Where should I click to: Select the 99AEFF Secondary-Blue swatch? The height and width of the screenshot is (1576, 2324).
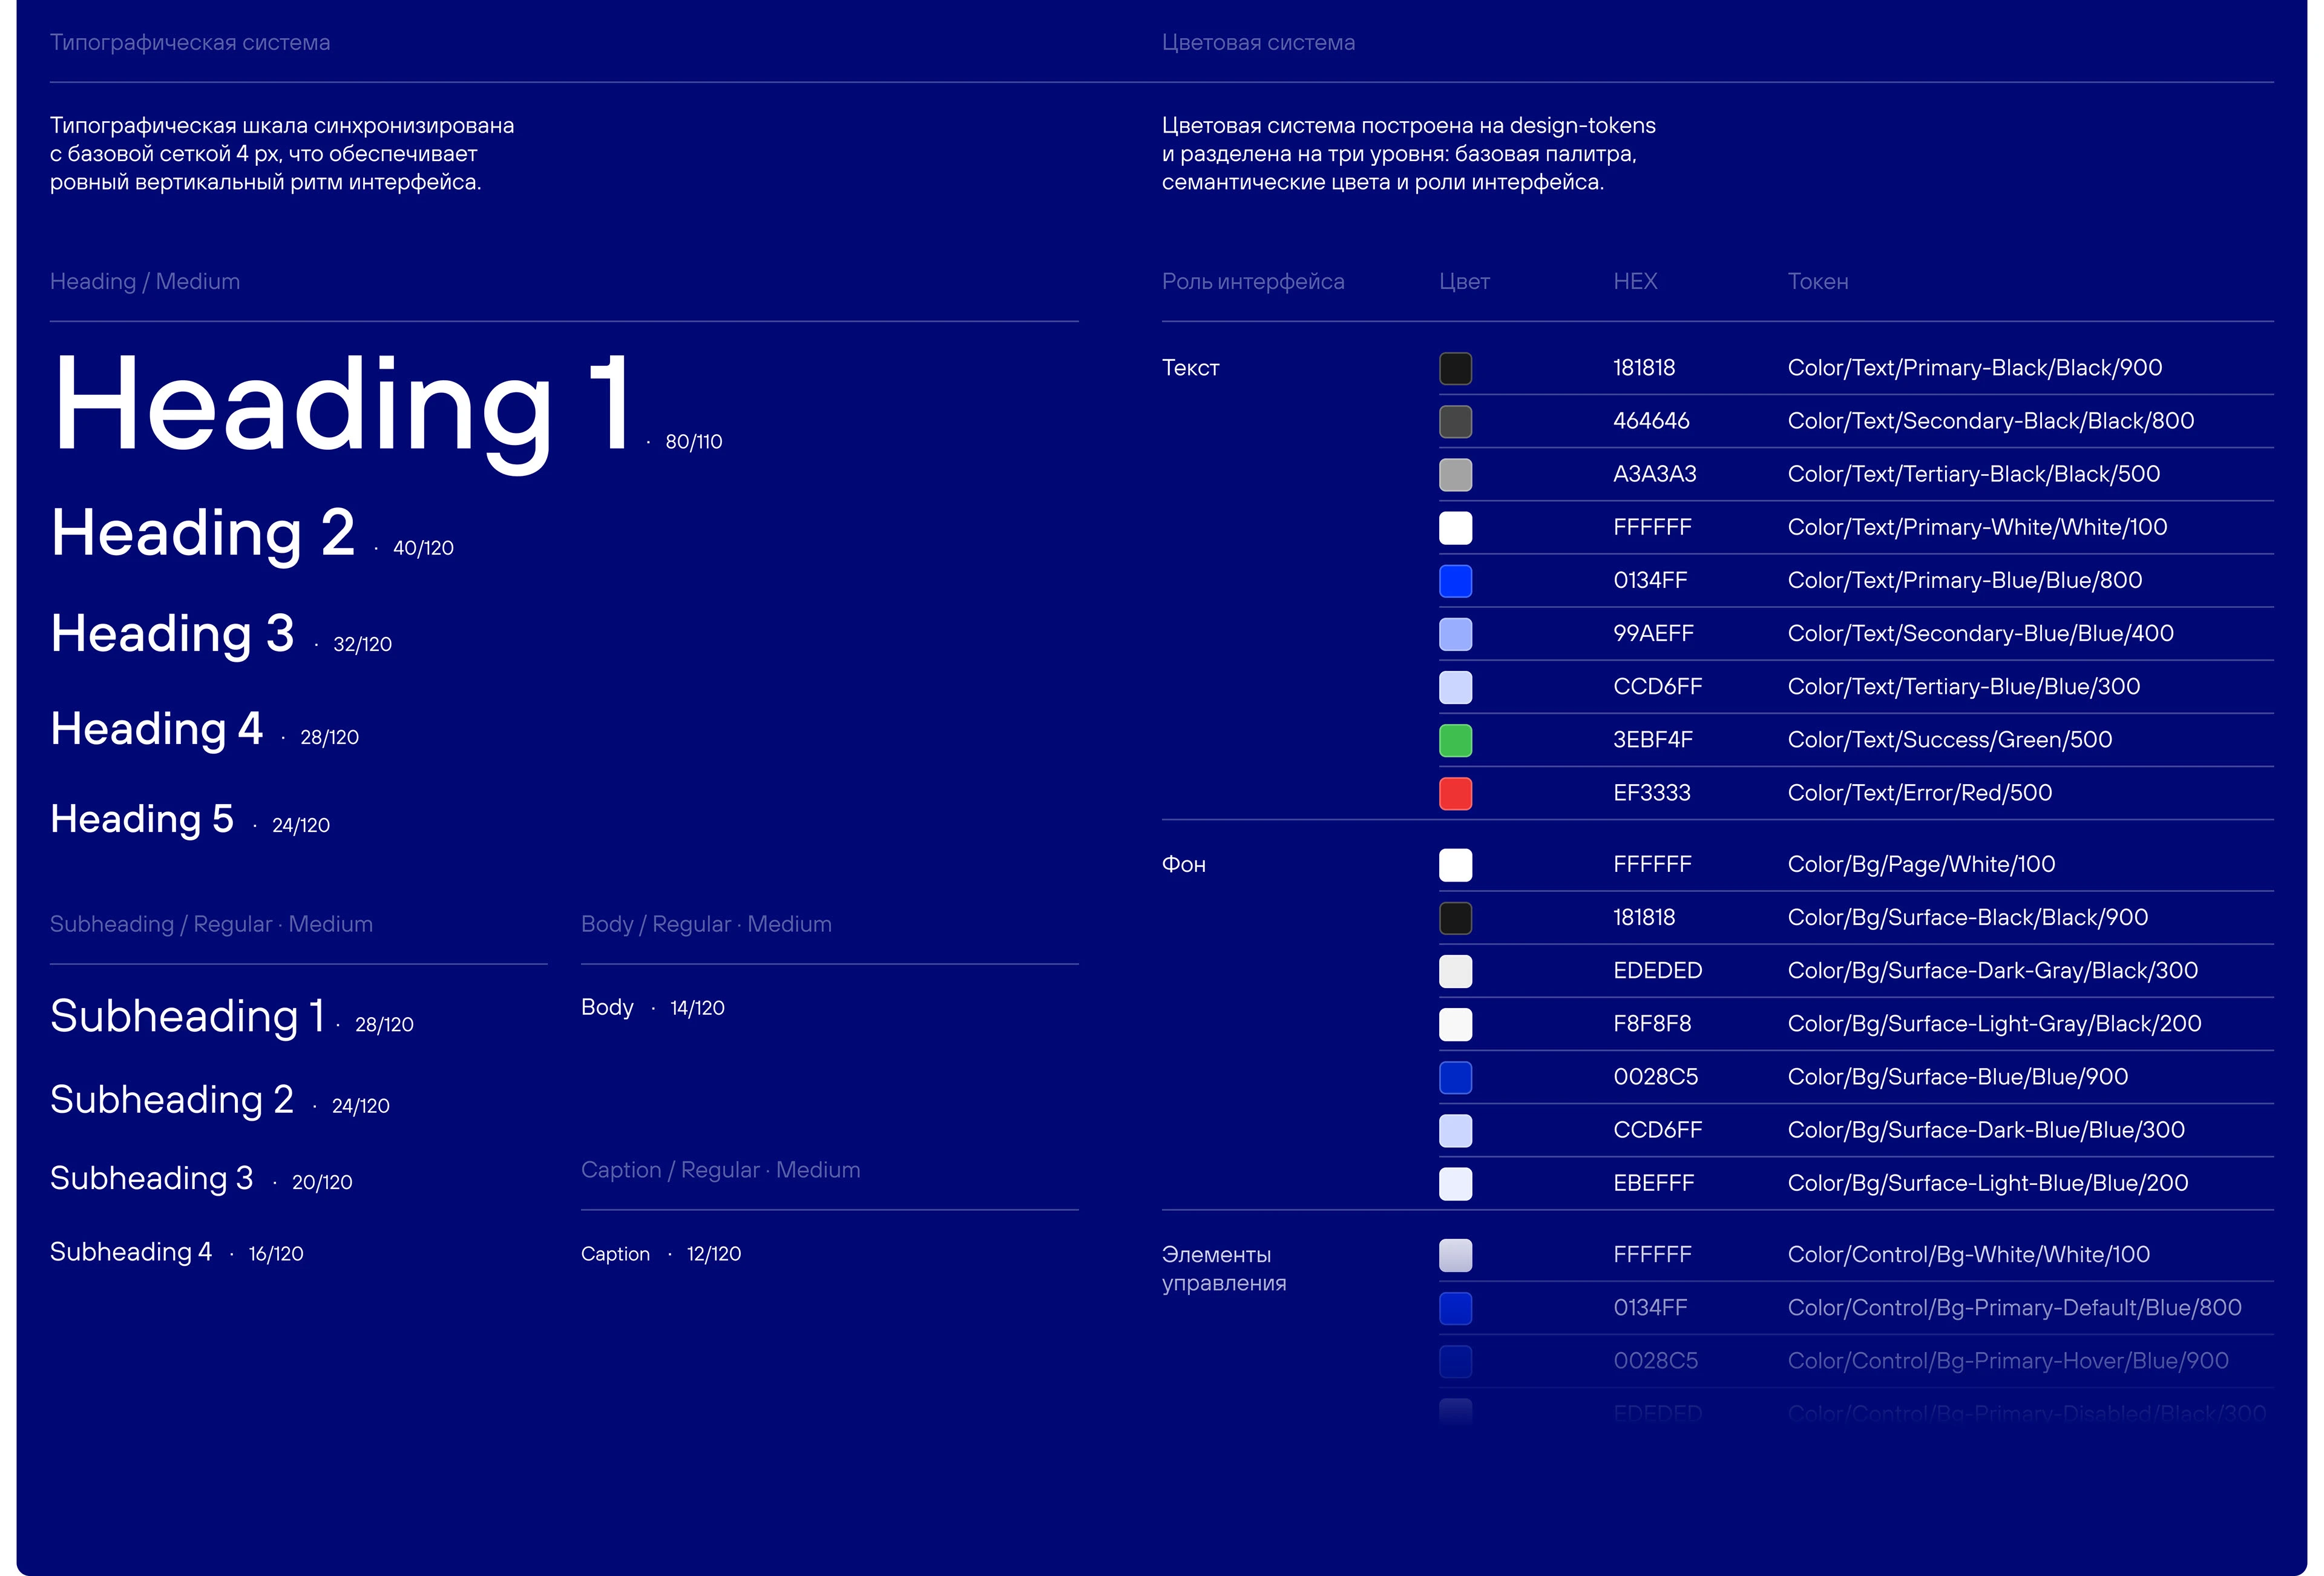tap(1455, 633)
